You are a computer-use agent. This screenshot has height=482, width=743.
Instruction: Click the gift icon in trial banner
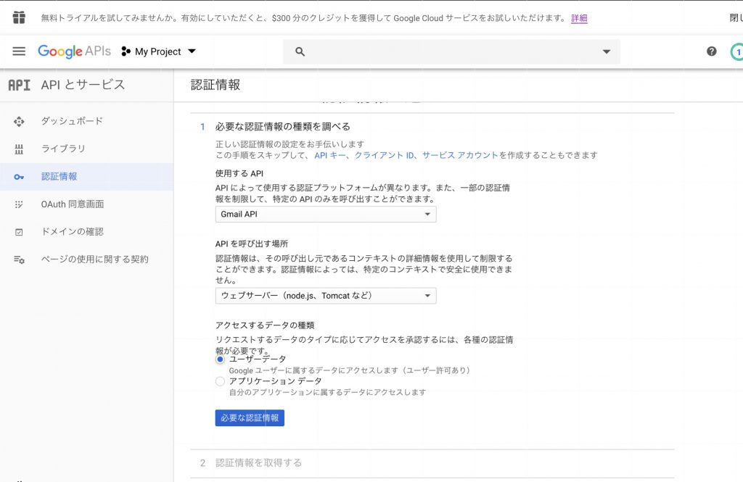(x=19, y=17)
